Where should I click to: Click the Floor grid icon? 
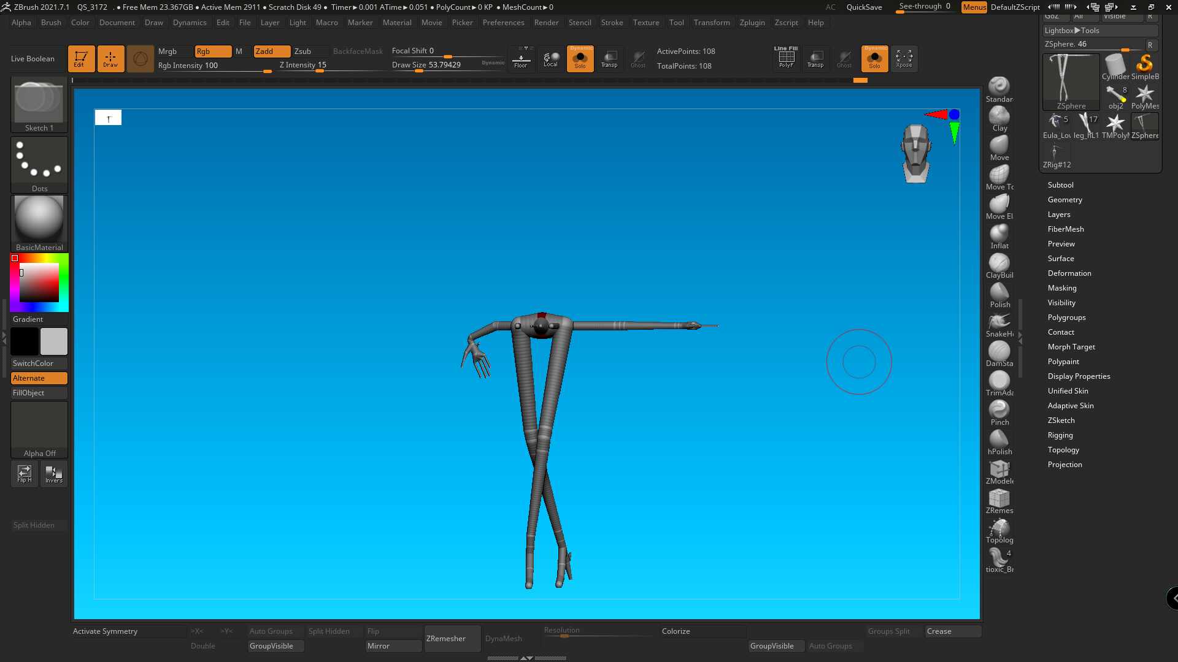(521, 59)
